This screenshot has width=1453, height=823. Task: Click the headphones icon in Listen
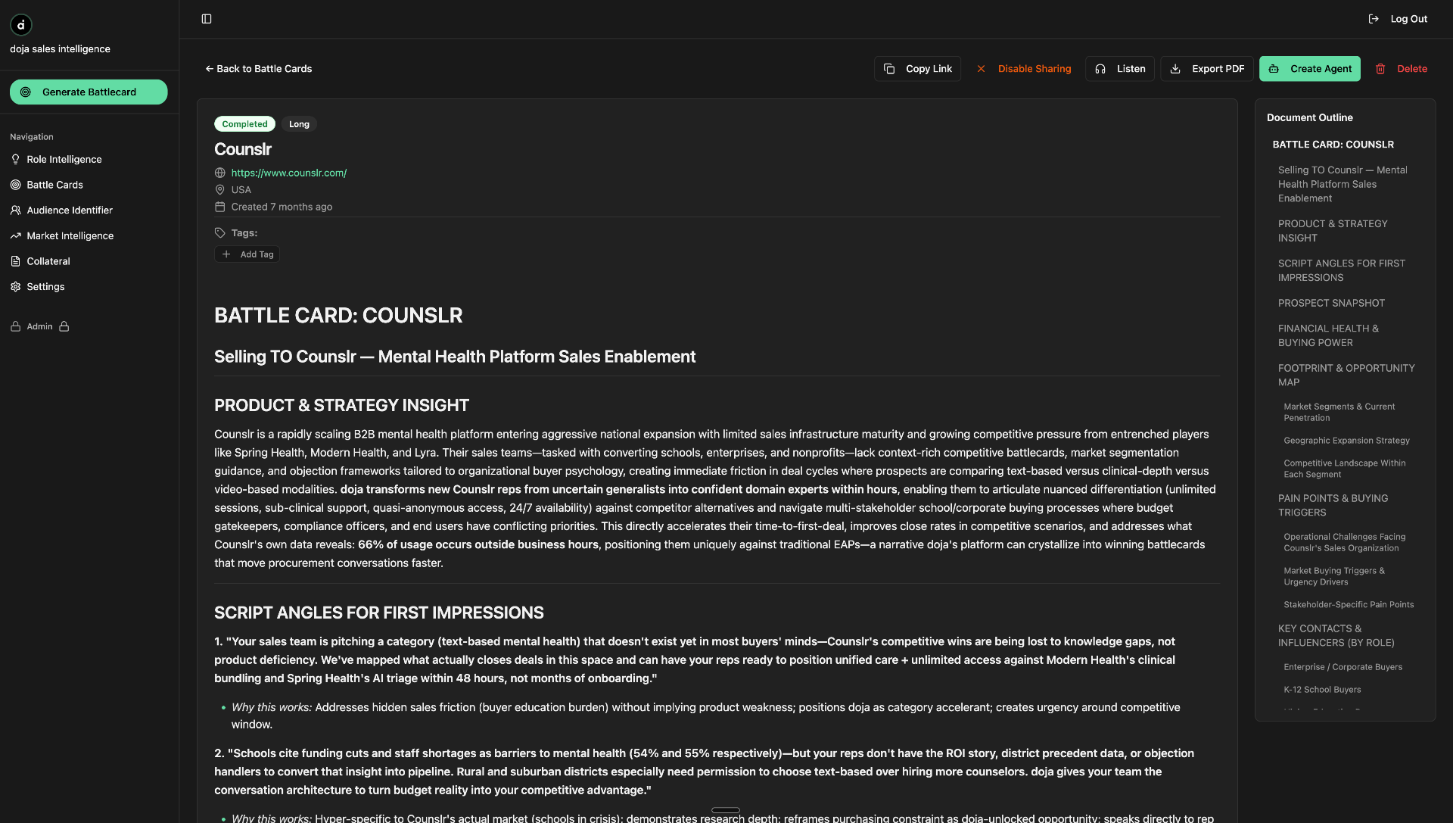click(1100, 69)
